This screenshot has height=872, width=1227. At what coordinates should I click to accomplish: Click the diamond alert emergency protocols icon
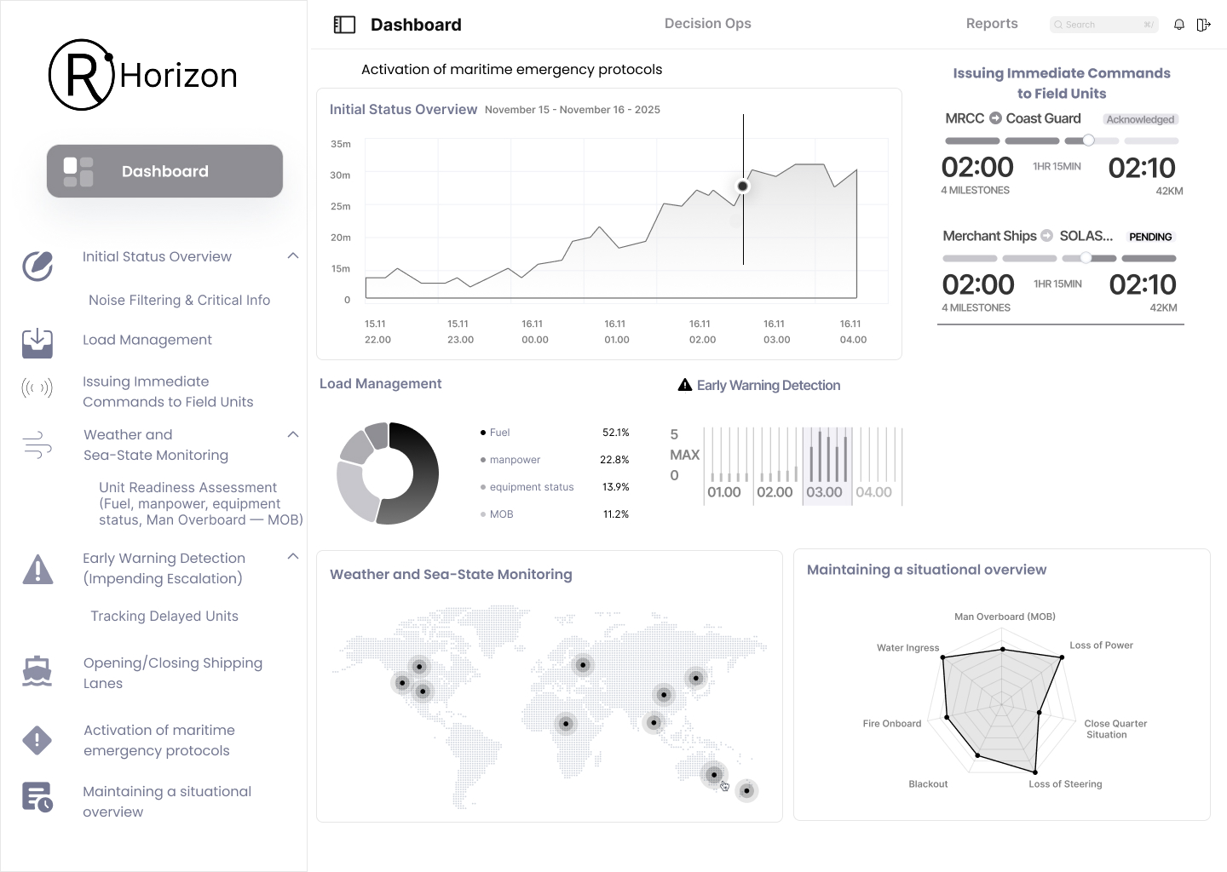point(37,740)
